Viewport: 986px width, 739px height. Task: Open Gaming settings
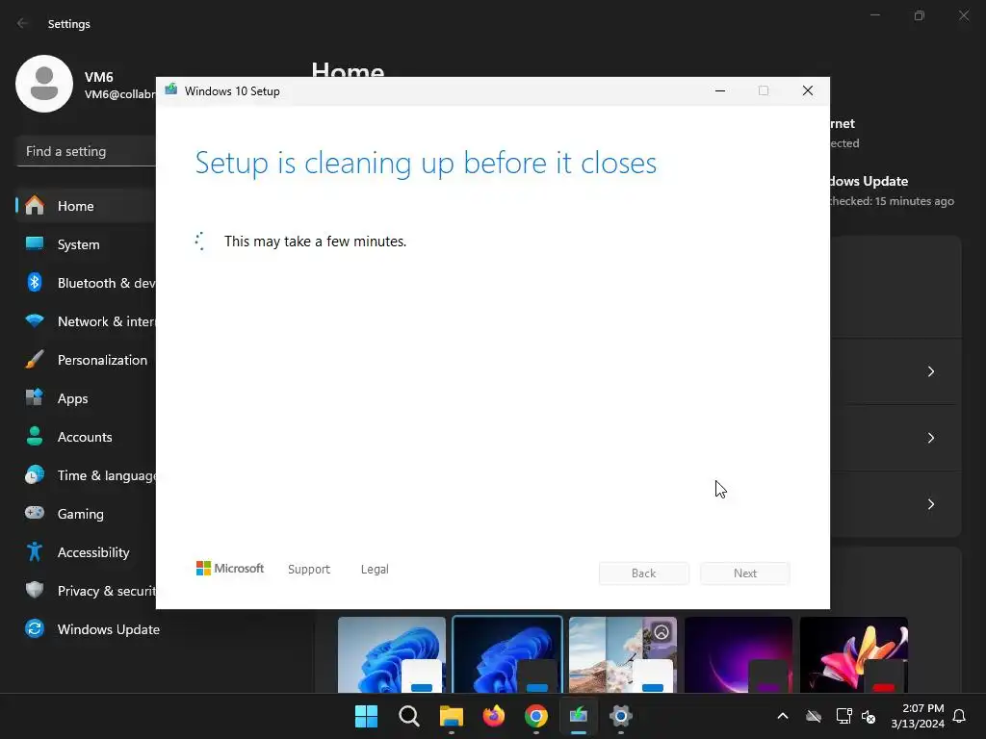pos(86,514)
